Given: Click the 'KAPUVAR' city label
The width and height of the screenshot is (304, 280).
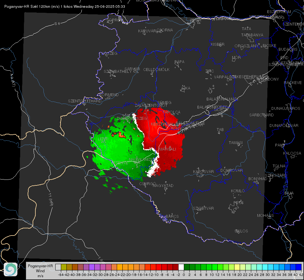Looking at the screenshot, I should 147,31.
